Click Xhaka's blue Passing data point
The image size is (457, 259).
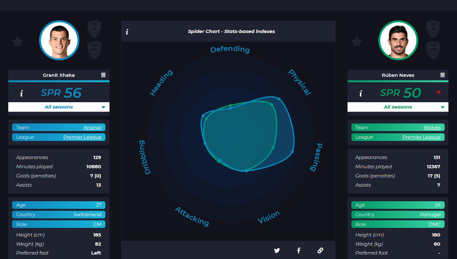click(x=292, y=152)
